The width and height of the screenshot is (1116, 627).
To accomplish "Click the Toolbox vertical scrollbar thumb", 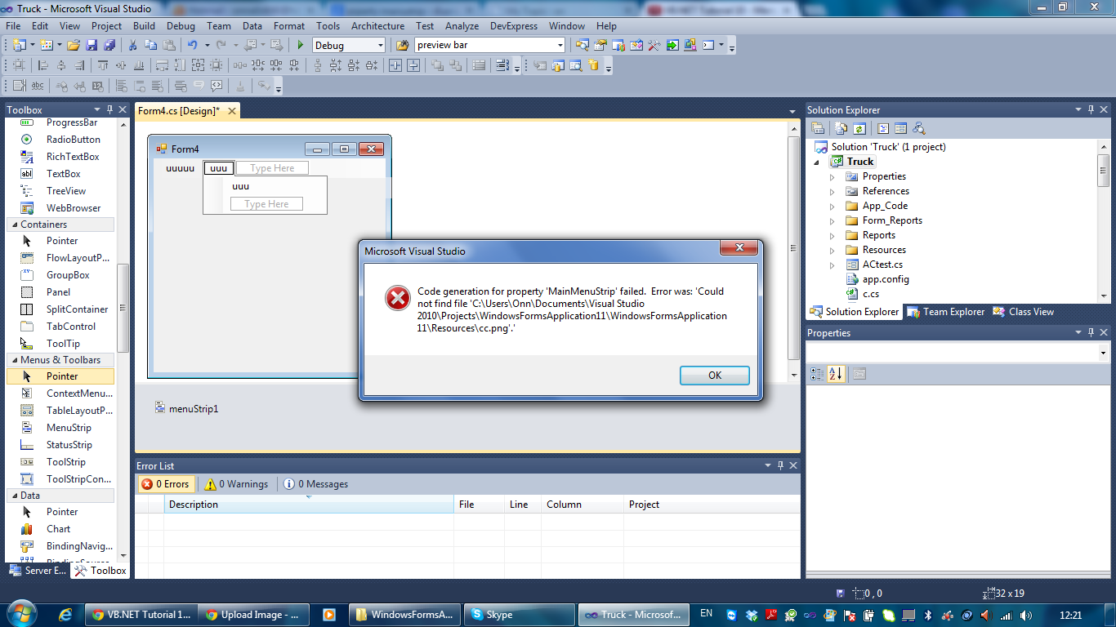I will [123, 309].
